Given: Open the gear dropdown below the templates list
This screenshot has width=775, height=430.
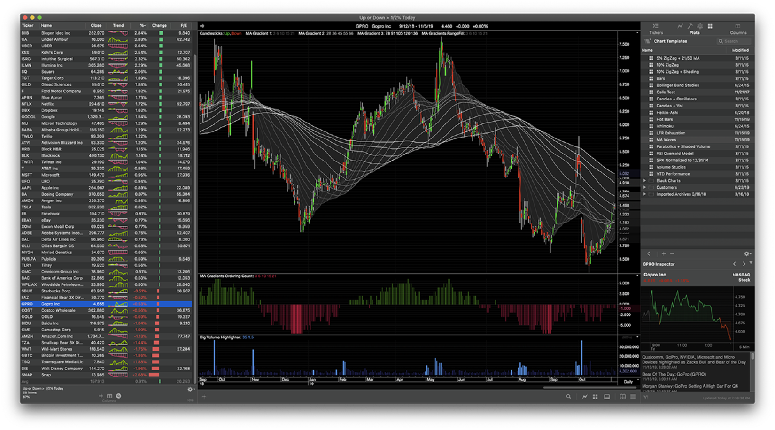Looking at the screenshot, I should tap(747, 253).
